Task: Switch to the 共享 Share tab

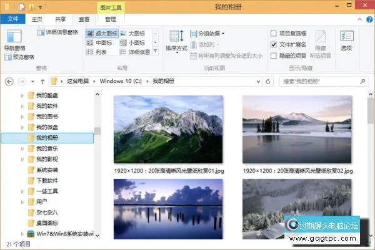Action: coord(60,19)
